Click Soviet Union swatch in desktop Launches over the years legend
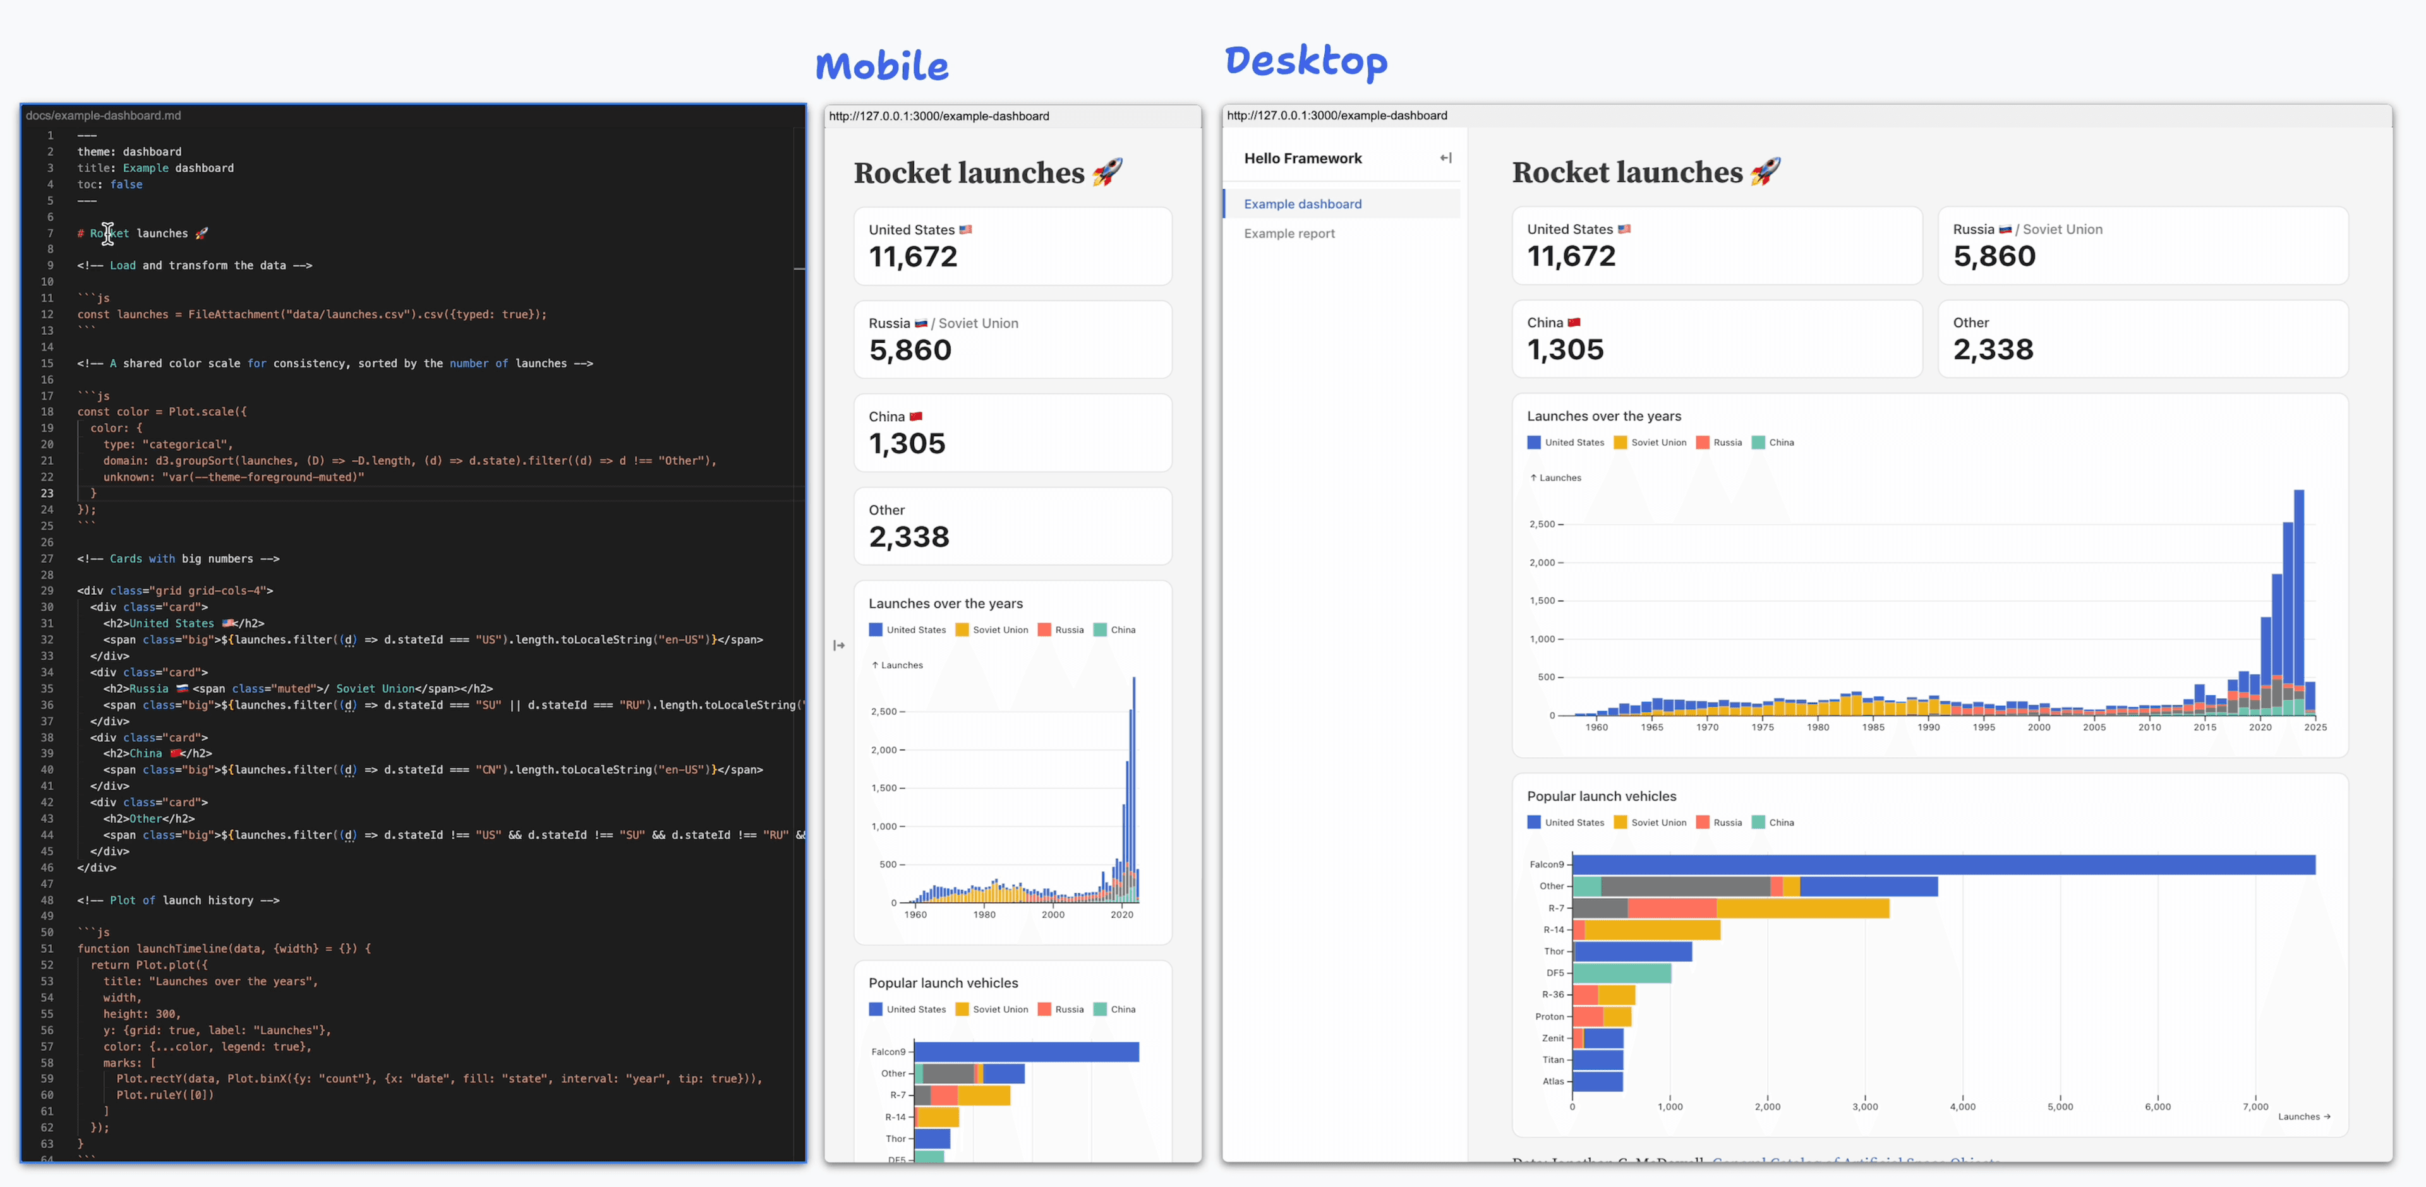Viewport: 2426px width, 1187px height. click(1620, 443)
